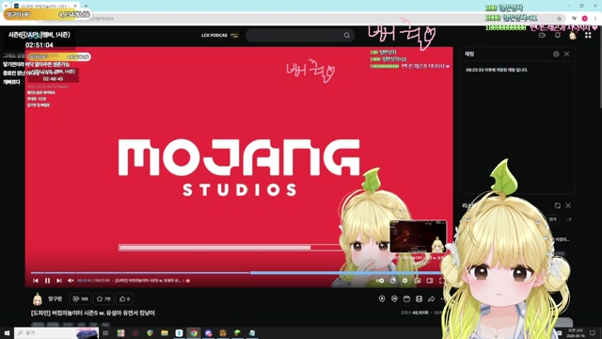Click the calendar-style icon below video
Image resolution: width=602 pixels, height=339 pixels.
(406, 299)
